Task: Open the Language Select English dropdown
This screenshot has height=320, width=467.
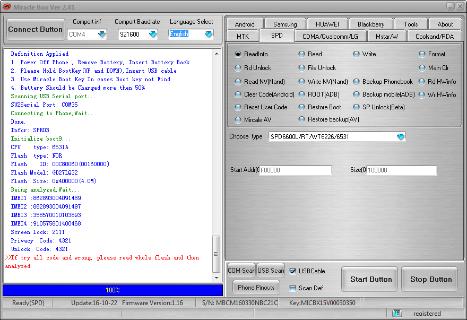Action: (x=209, y=34)
